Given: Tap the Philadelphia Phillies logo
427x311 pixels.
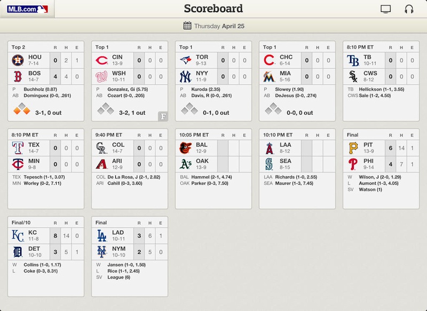Looking at the screenshot, I should (353, 165).
